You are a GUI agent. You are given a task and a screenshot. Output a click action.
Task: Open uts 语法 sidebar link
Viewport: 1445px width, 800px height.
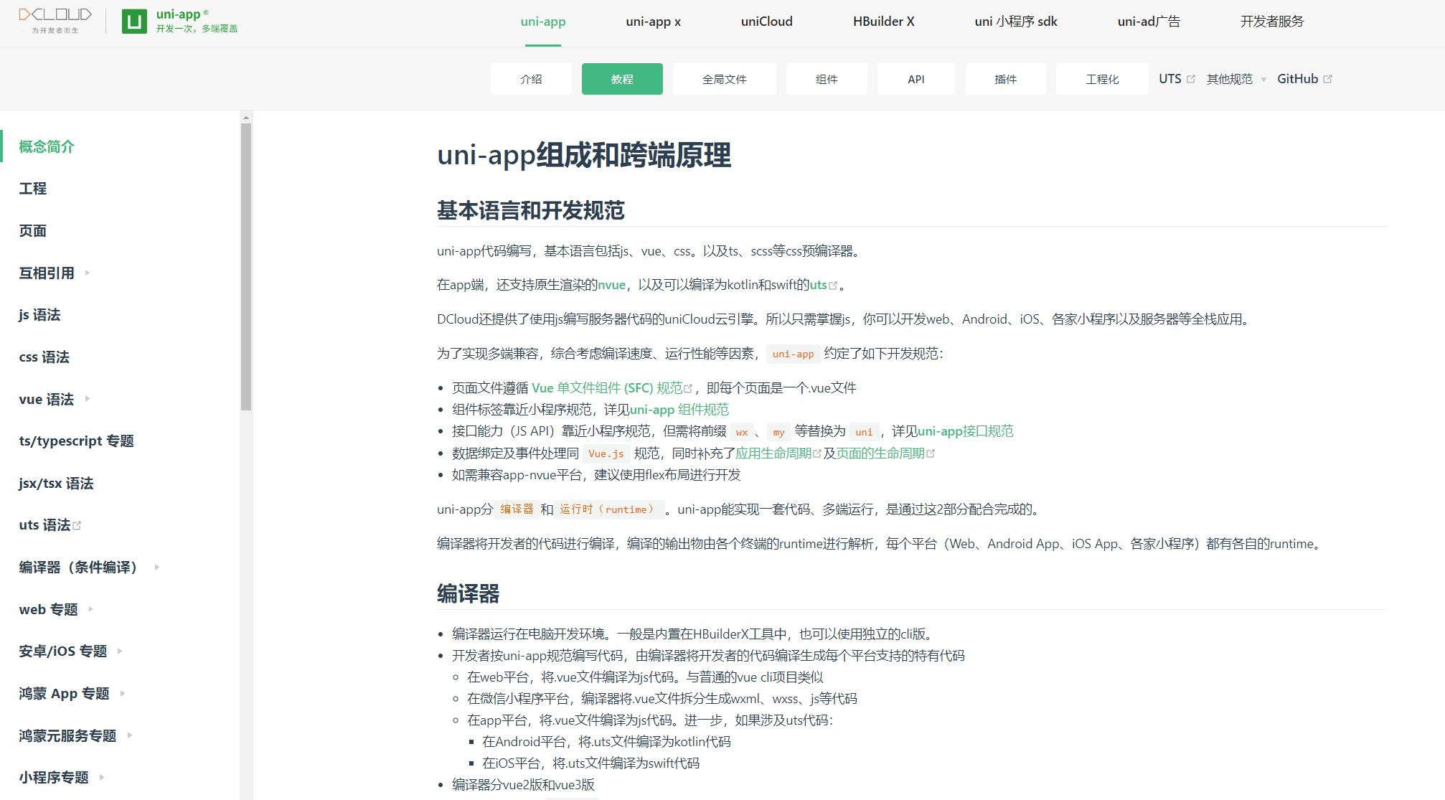44,525
